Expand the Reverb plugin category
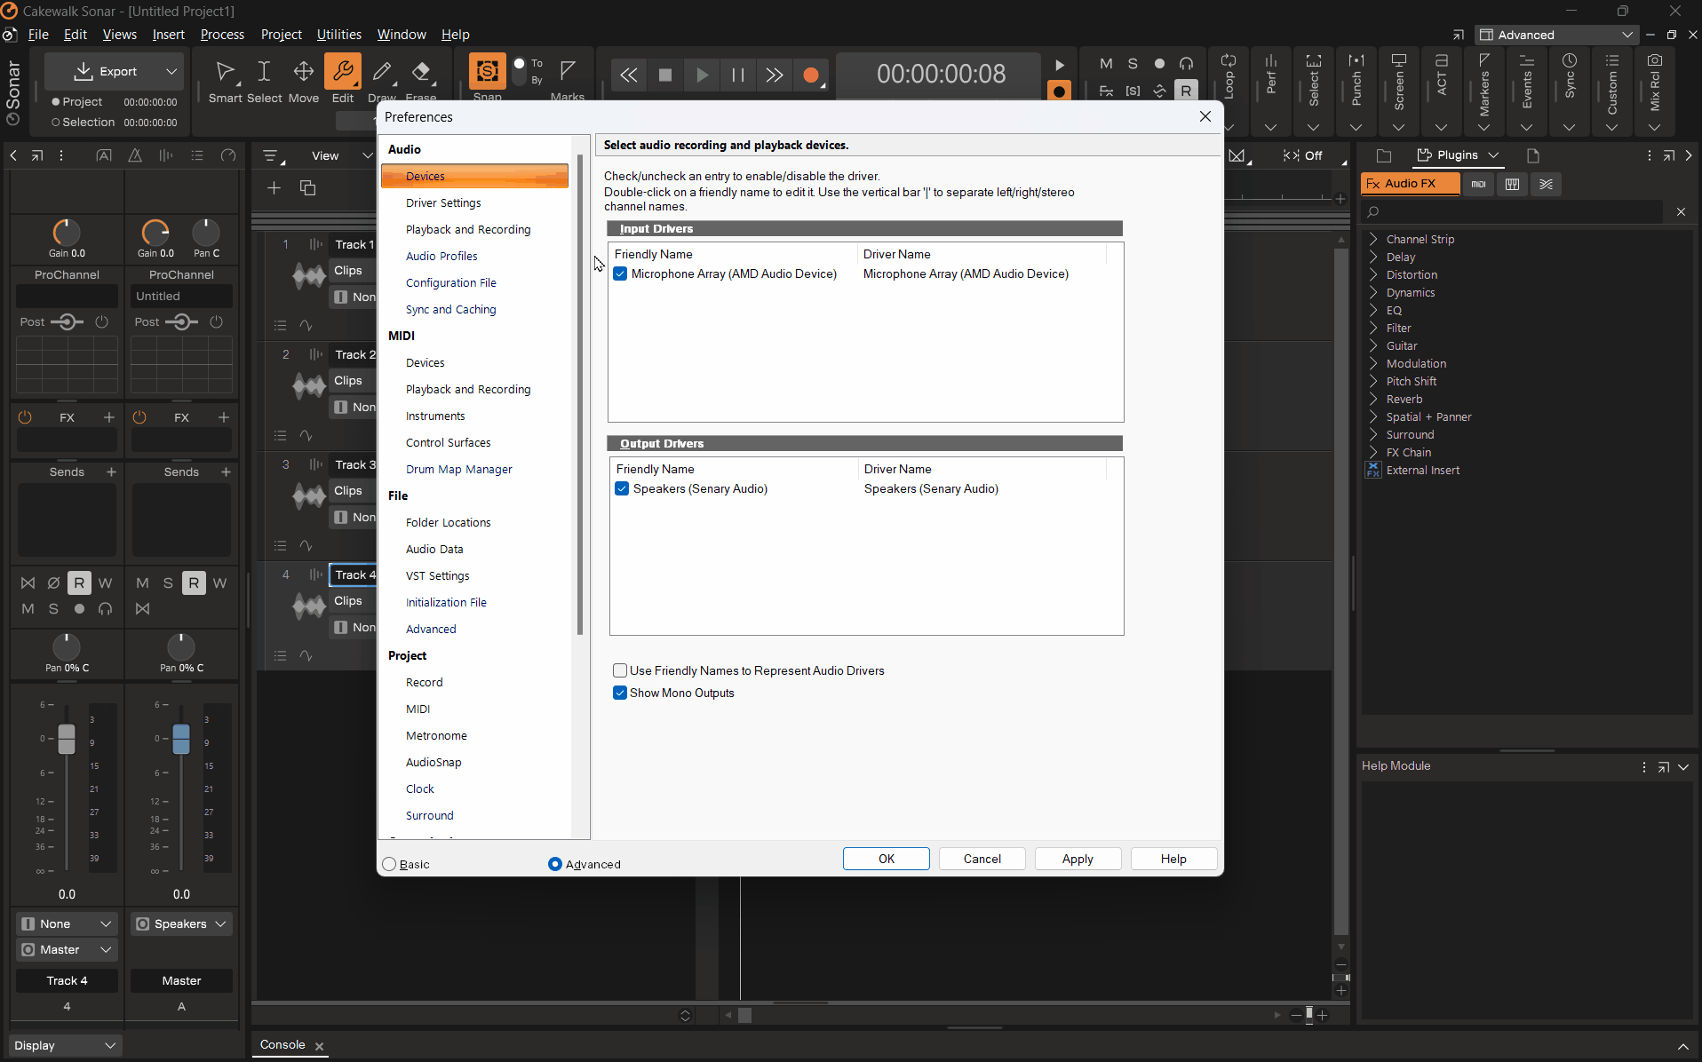The width and height of the screenshot is (1702, 1062). [1373, 399]
